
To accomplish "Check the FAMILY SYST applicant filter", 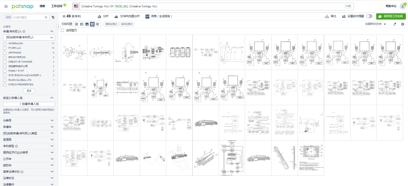I will click(5, 71).
